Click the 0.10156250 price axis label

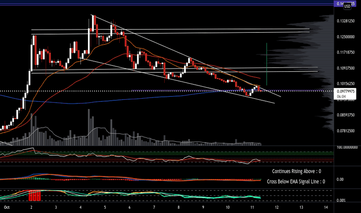pyautogui.click(x=346, y=84)
